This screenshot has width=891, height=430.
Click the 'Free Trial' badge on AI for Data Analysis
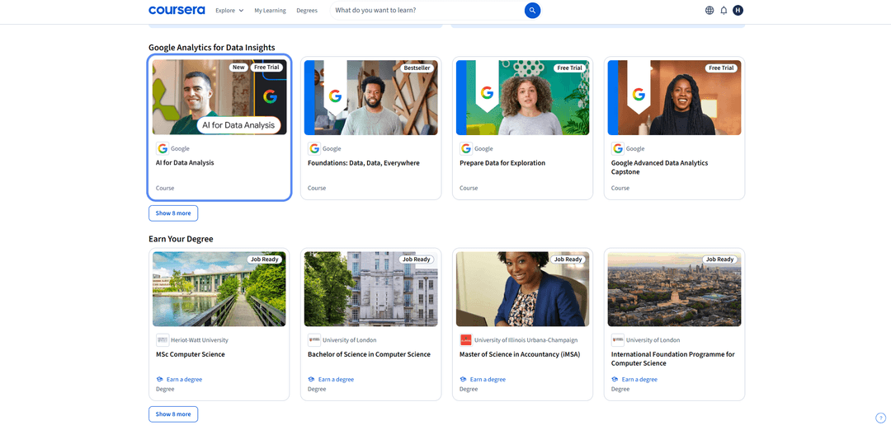(266, 68)
